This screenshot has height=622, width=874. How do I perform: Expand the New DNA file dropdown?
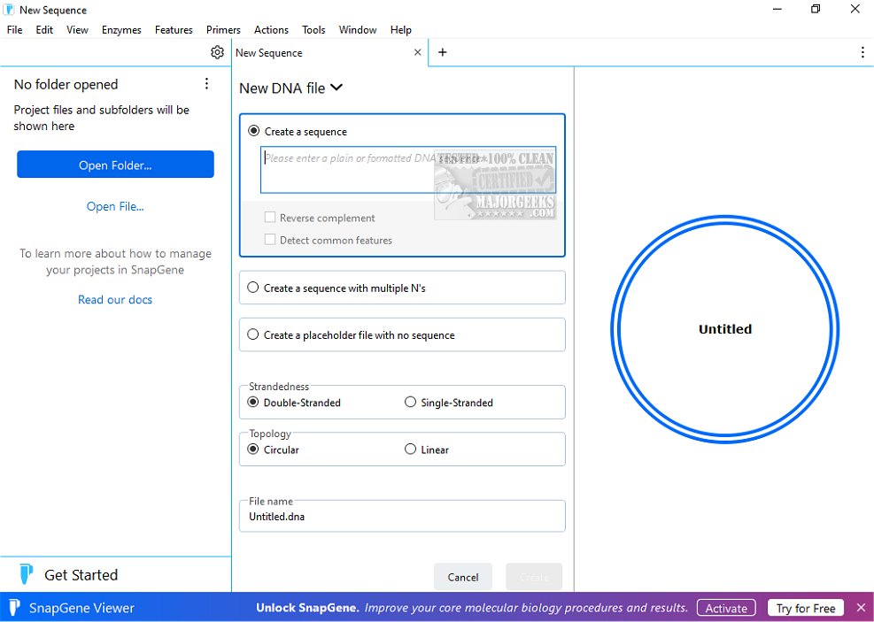pos(335,88)
